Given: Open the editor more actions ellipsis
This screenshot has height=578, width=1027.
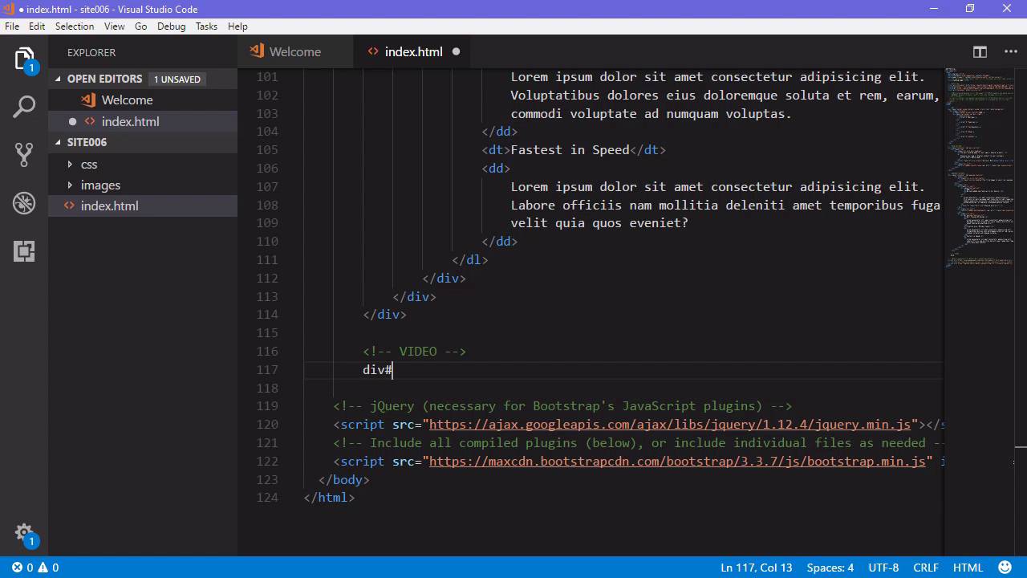Looking at the screenshot, I should point(1010,52).
